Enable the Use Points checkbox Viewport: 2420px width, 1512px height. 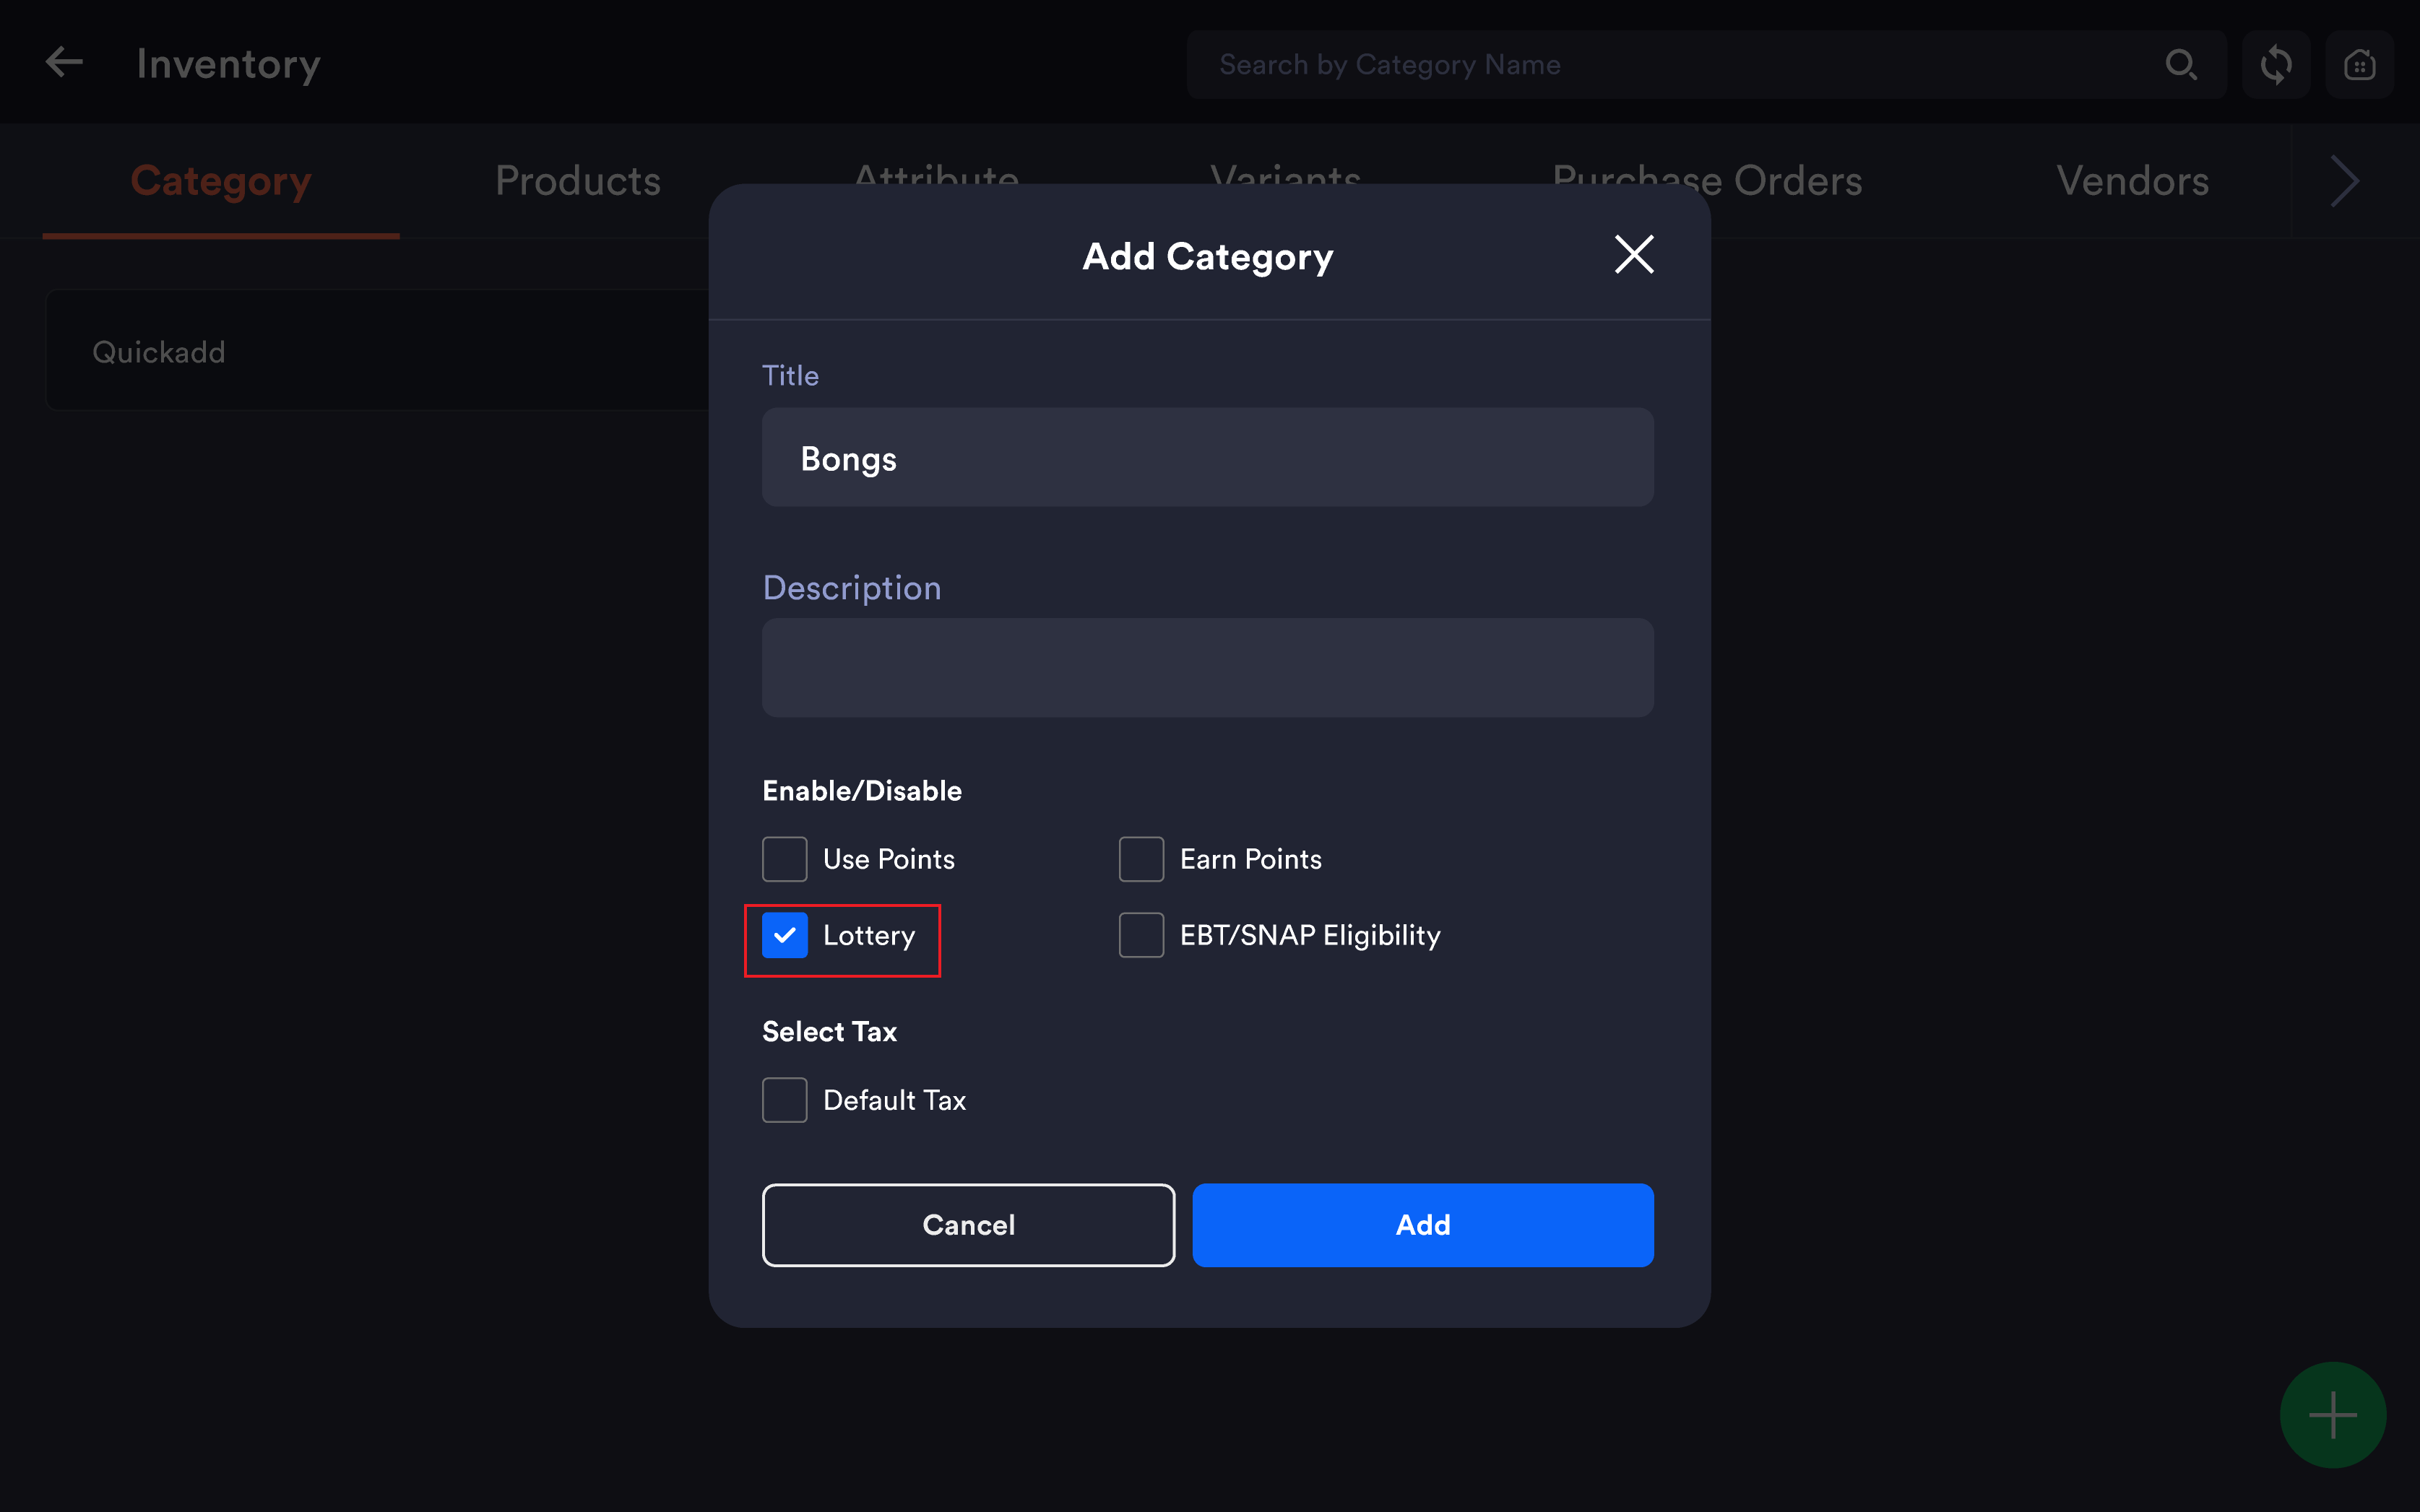click(785, 859)
